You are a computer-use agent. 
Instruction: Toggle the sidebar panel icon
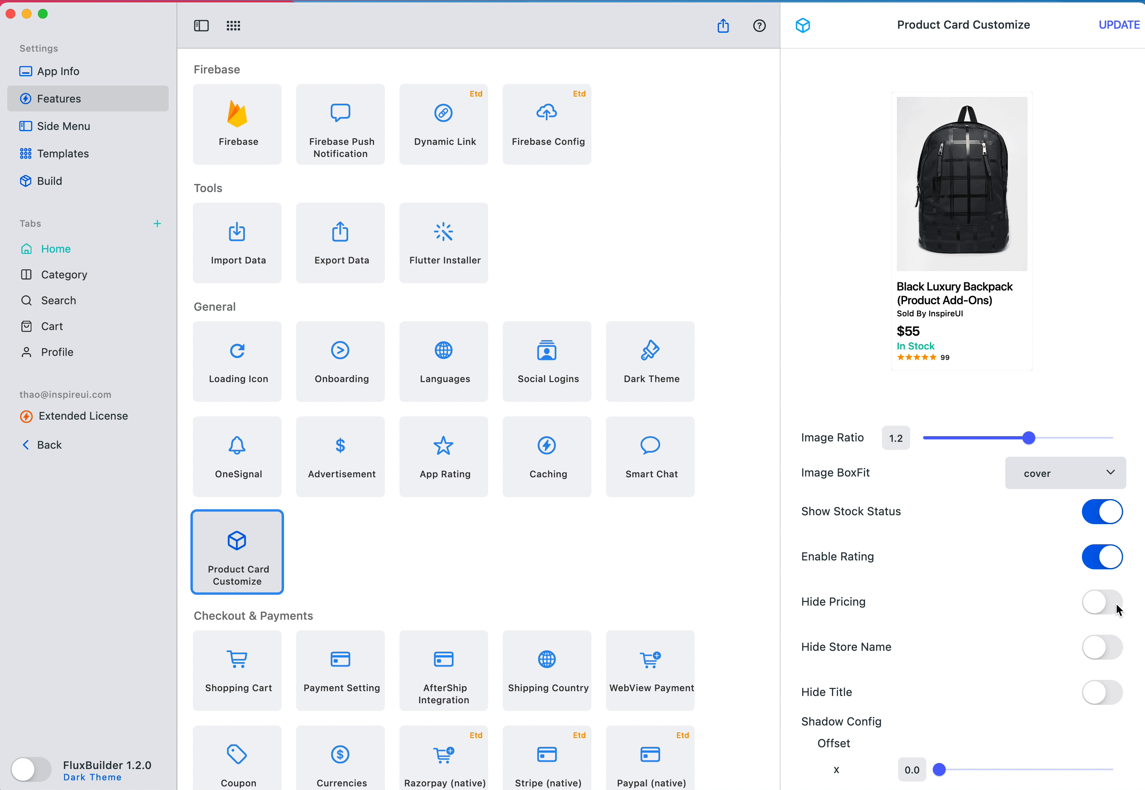201,26
